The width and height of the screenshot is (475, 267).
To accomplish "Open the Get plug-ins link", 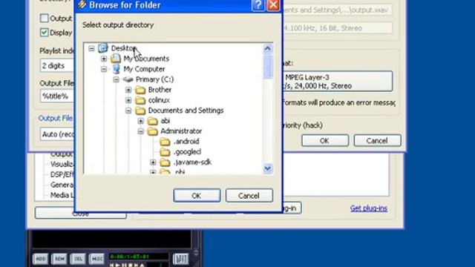I will click(369, 208).
